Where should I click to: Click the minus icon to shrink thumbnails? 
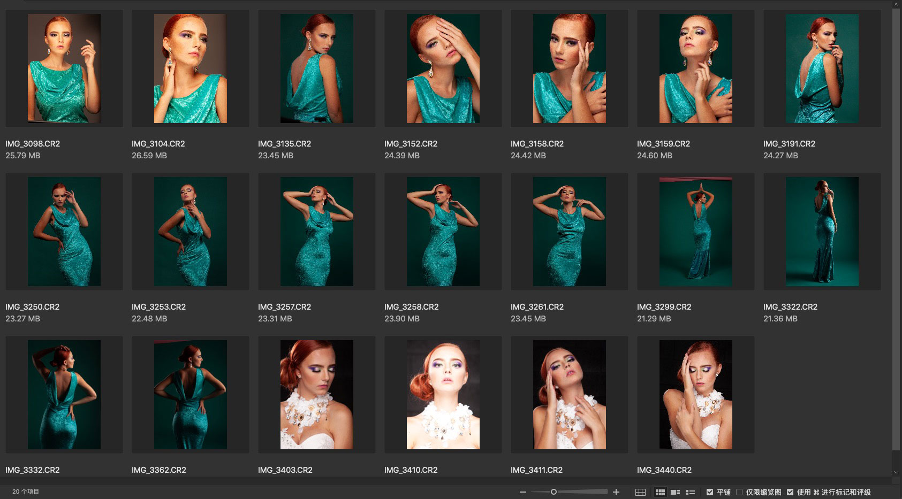point(522,492)
